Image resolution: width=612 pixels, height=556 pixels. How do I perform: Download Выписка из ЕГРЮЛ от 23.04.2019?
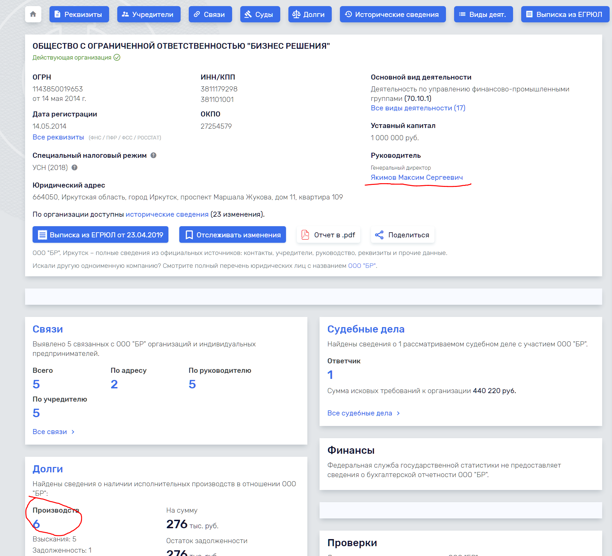click(x=100, y=235)
